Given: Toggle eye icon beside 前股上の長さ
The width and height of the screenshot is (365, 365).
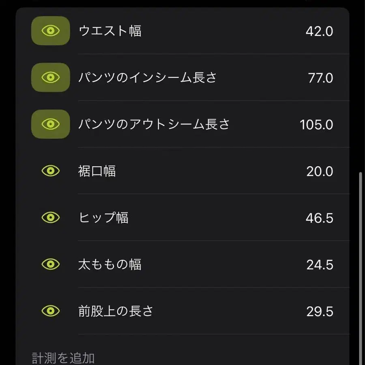Looking at the screenshot, I should pyautogui.click(x=51, y=311).
